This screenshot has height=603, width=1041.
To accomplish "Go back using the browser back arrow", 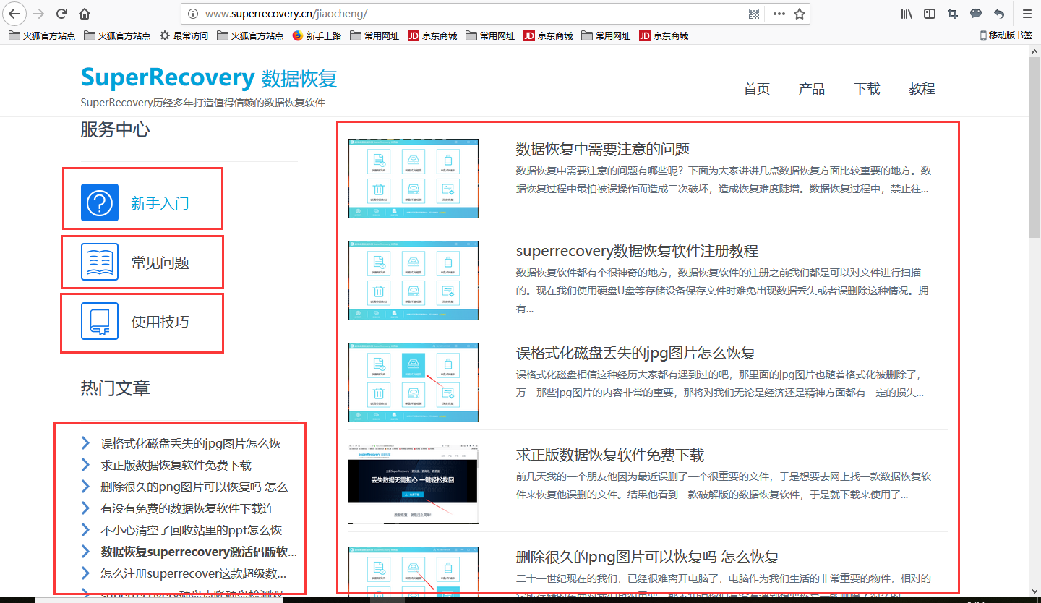I will click(14, 13).
